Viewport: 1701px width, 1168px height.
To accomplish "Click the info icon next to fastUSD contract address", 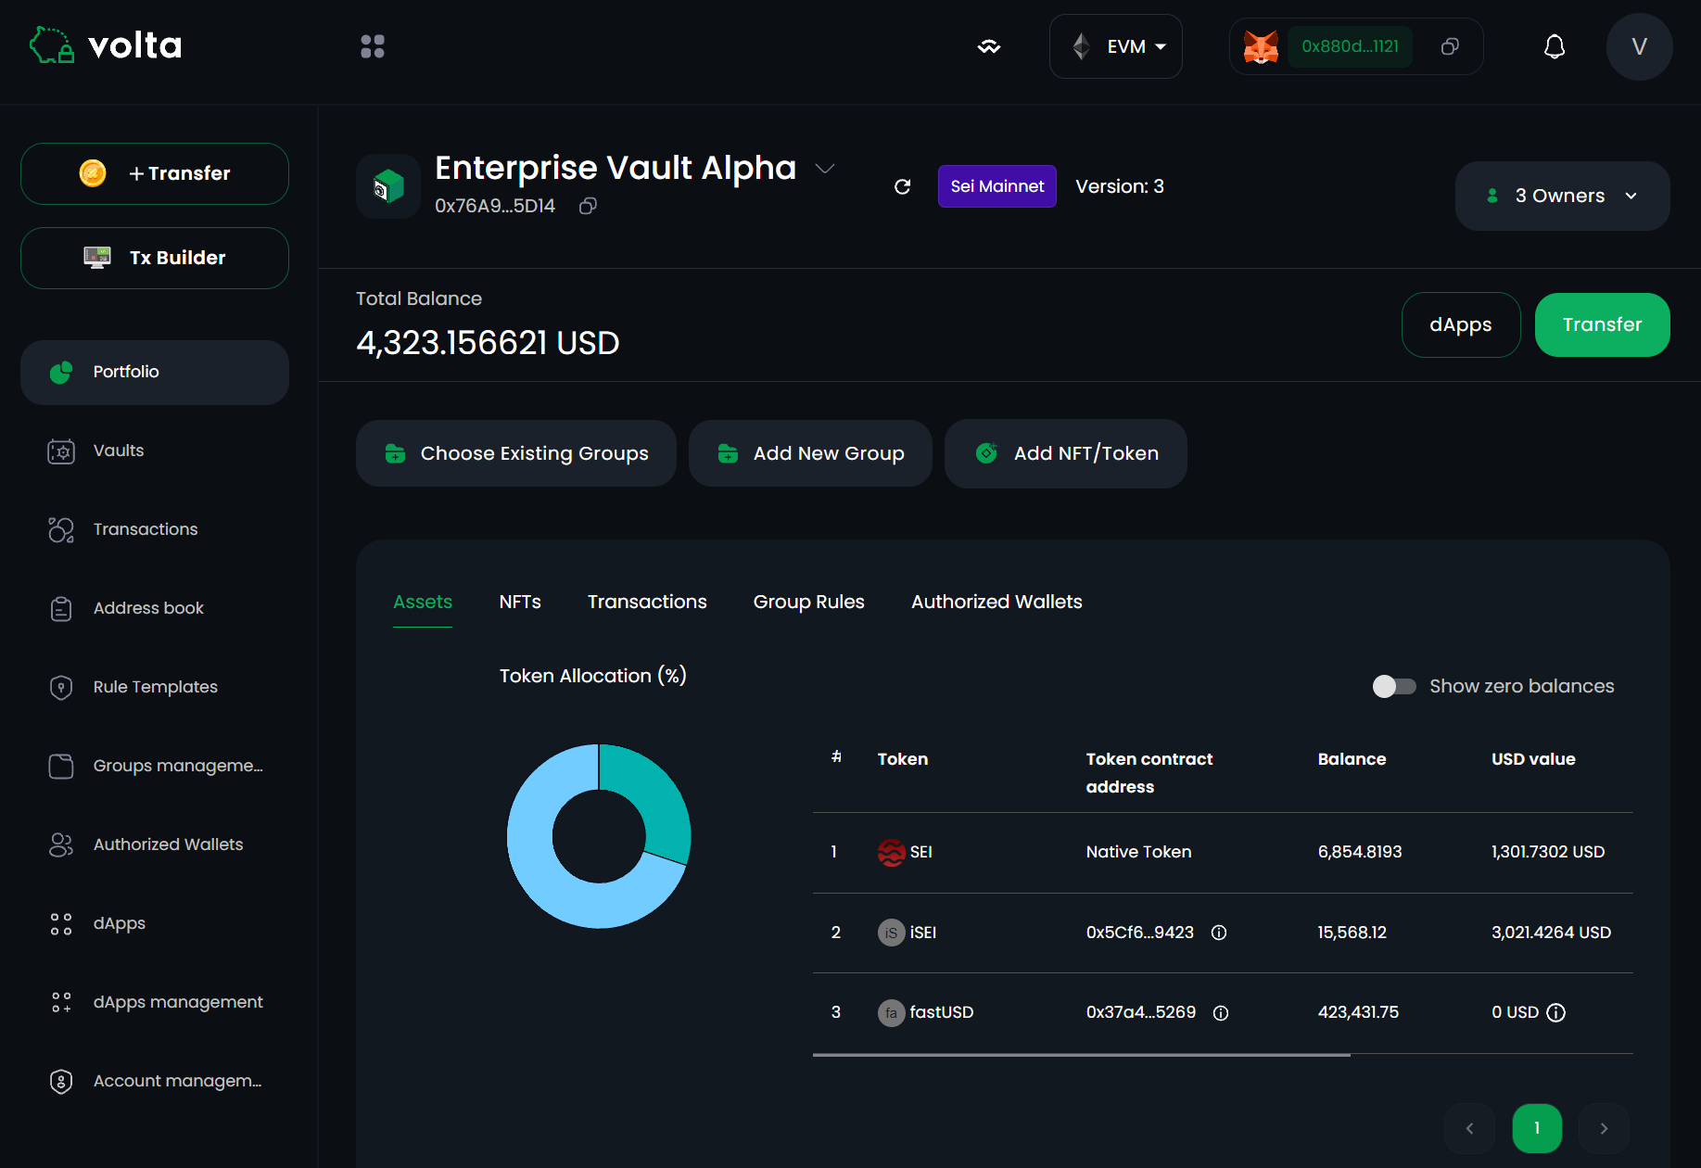I will pyautogui.click(x=1221, y=1013).
